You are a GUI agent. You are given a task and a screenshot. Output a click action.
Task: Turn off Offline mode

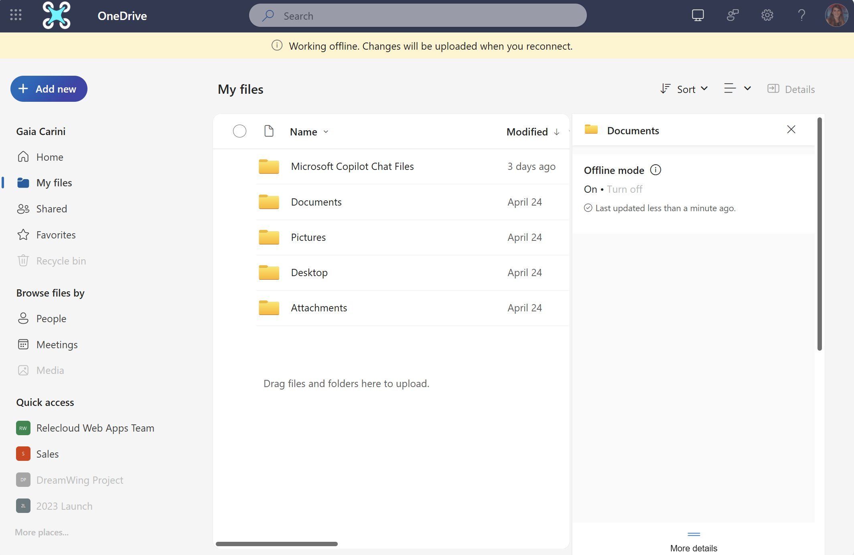coord(624,189)
